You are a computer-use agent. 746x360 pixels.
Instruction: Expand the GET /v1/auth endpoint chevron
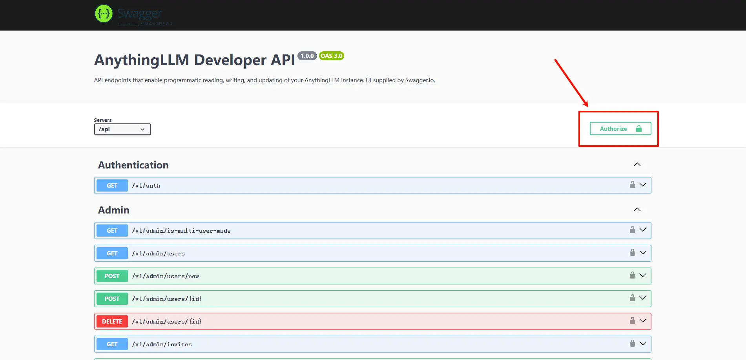click(x=643, y=185)
